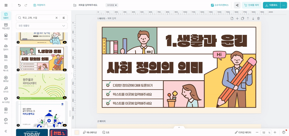The width and height of the screenshot is (289, 136).
Task: Open the main menu grid icon
Action: 6,5
